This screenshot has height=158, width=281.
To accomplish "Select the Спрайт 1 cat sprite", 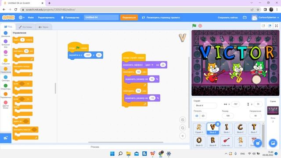I will 199,129.
